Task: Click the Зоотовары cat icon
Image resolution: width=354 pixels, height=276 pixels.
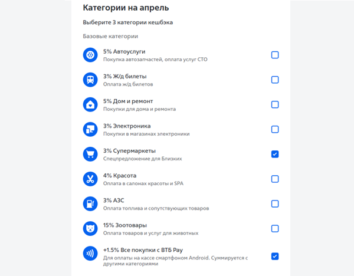Action: [x=90, y=228]
